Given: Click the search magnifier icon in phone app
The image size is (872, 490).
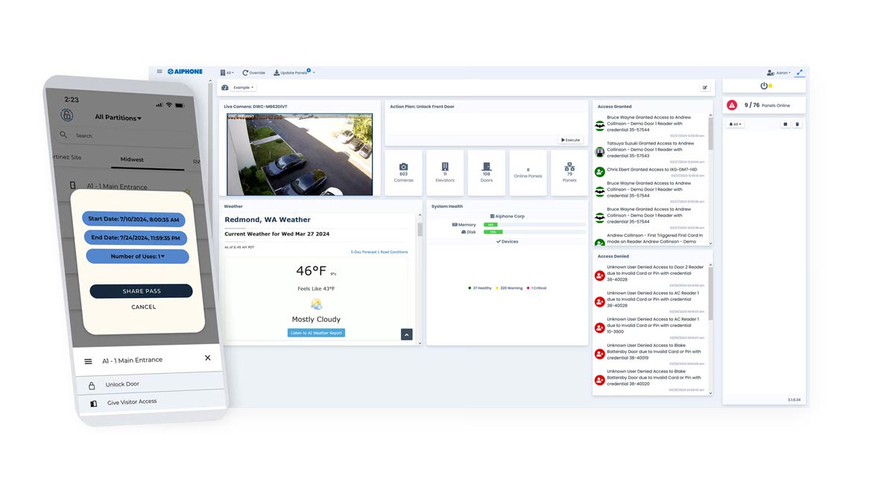Looking at the screenshot, I should click(63, 135).
